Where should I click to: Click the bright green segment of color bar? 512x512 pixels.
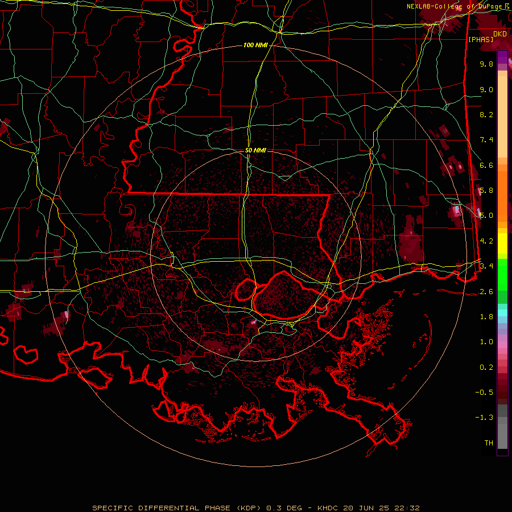[502, 275]
